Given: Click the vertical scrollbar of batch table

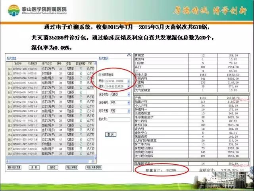Looking at the screenshot, I should click(x=95, y=111).
